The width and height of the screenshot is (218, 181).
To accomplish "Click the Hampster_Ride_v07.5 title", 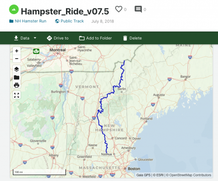I will [x=65, y=11].
